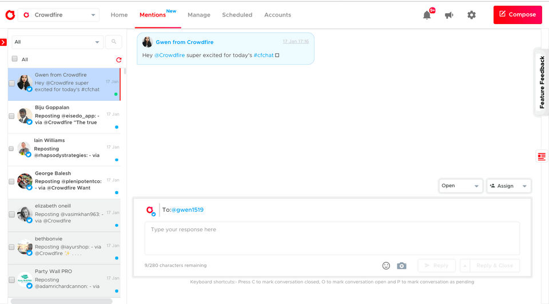Open the Feature Feedback side tab

click(542, 82)
